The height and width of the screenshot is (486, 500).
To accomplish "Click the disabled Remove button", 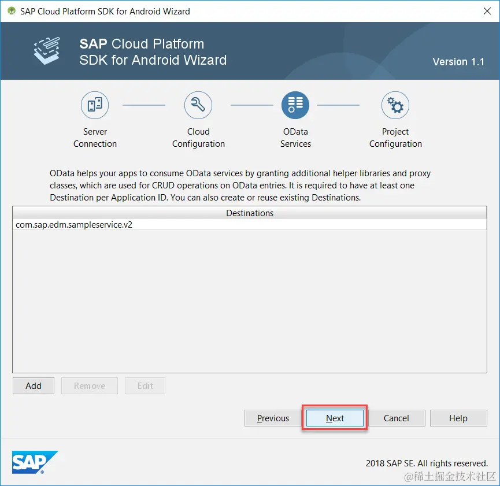I will click(x=90, y=386).
